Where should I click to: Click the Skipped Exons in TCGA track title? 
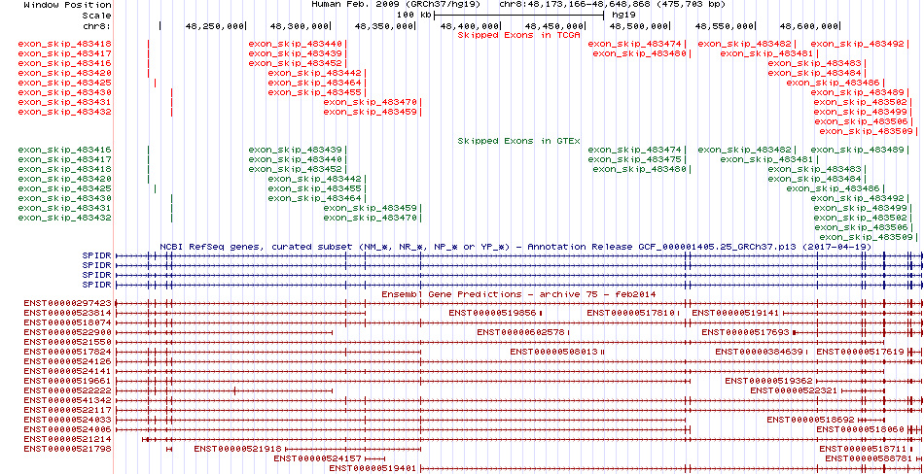[519, 35]
